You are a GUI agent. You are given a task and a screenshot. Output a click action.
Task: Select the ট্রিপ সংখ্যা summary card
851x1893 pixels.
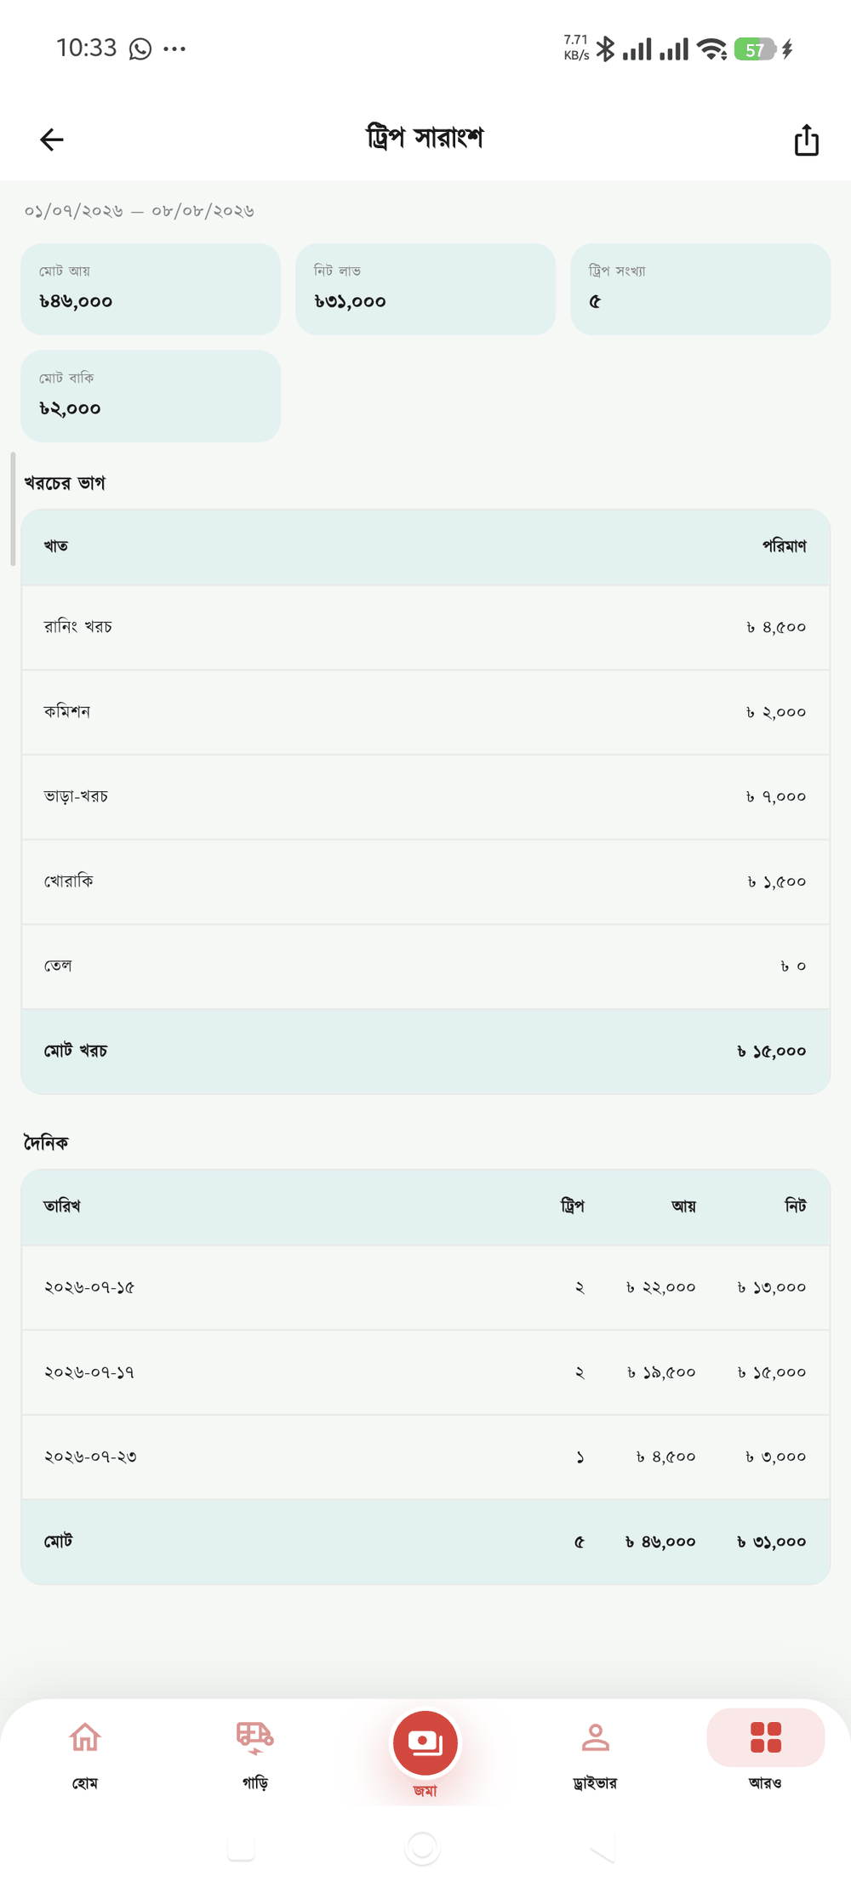point(700,289)
